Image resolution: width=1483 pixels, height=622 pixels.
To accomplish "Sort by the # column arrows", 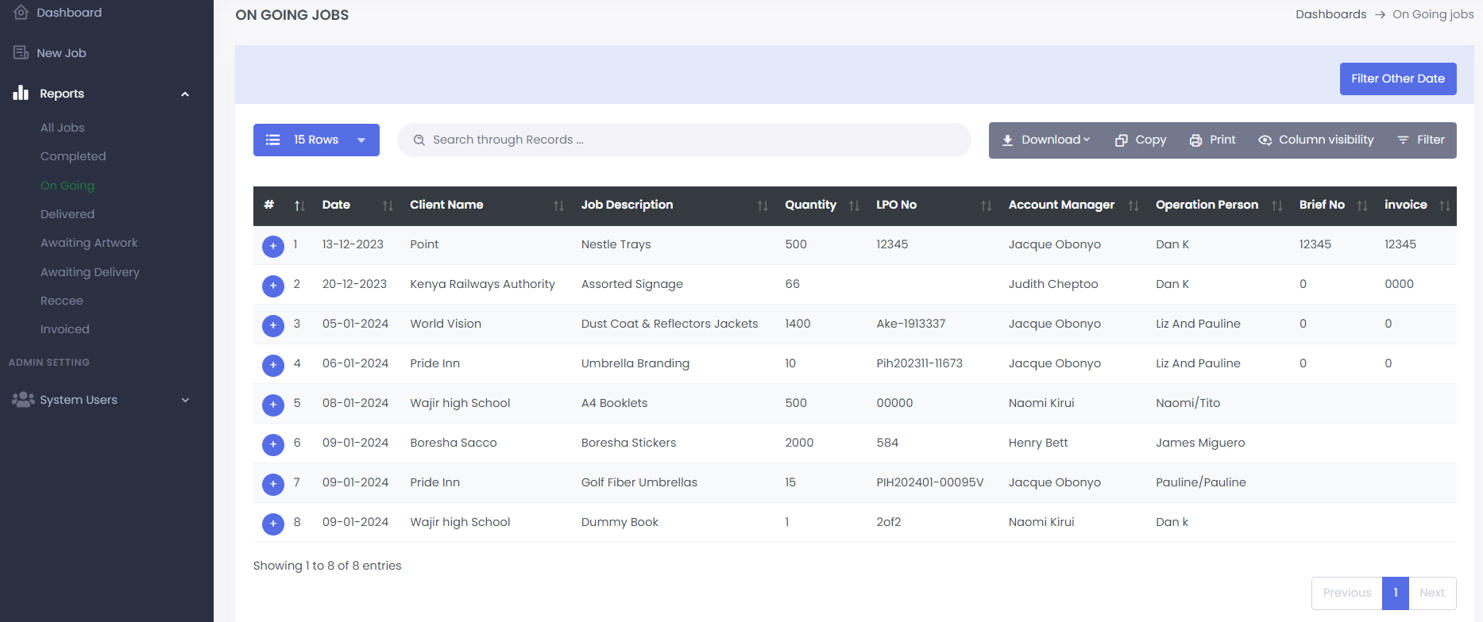I will point(299,205).
